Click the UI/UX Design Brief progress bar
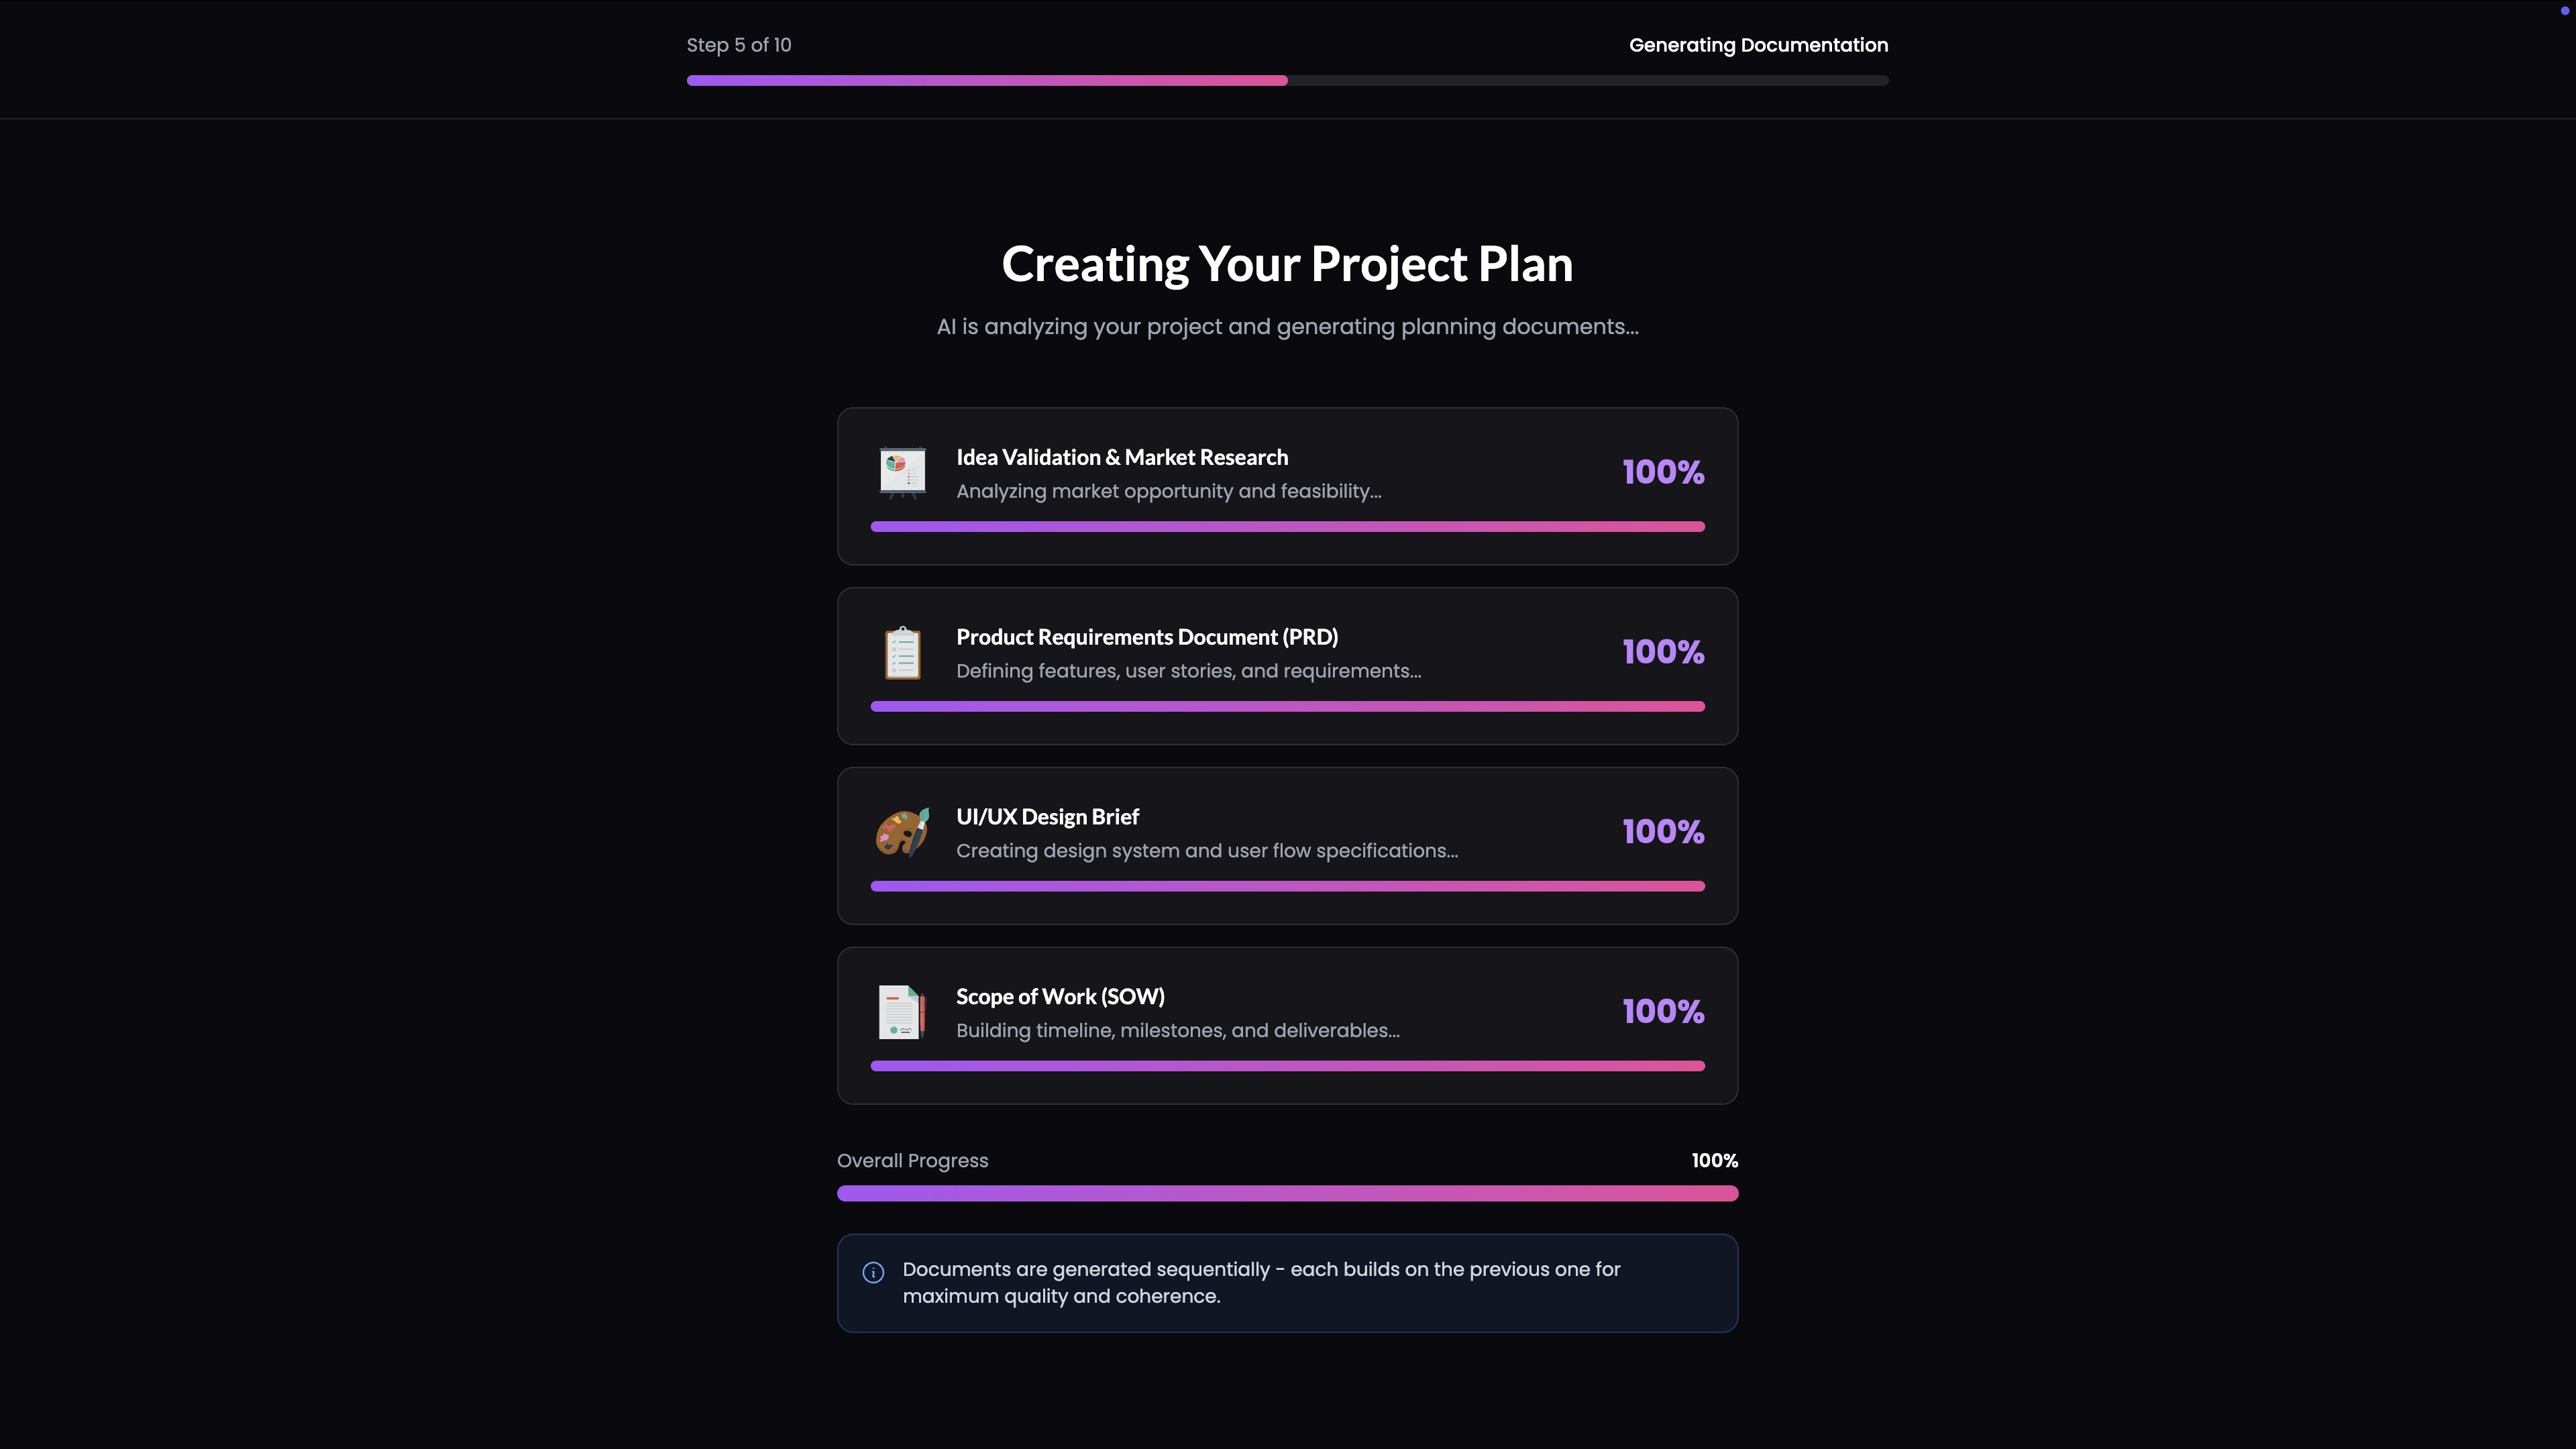 [1288, 886]
